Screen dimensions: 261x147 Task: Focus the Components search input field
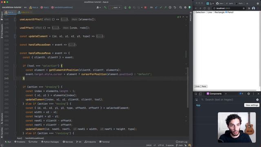(x=228, y=100)
